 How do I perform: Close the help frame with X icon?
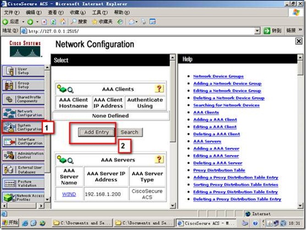pos(299,41)
